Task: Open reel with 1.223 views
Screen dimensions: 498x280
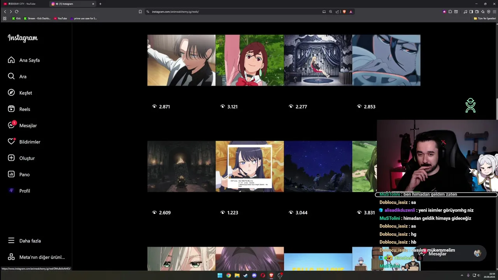Action: pyautogui.click(x=250, y=166)
